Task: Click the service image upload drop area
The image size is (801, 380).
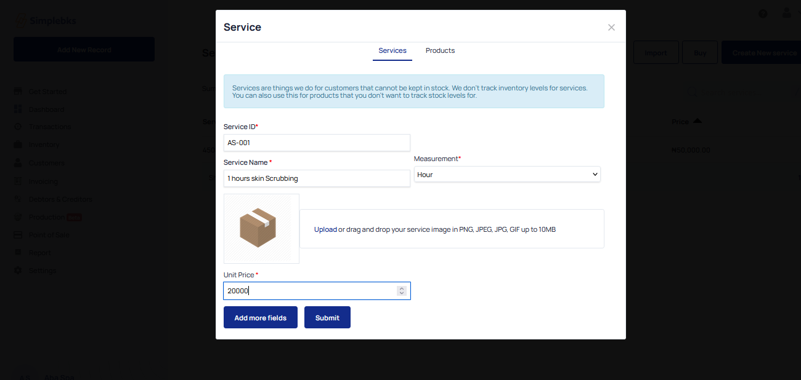Action: click(x=452, y=229)
